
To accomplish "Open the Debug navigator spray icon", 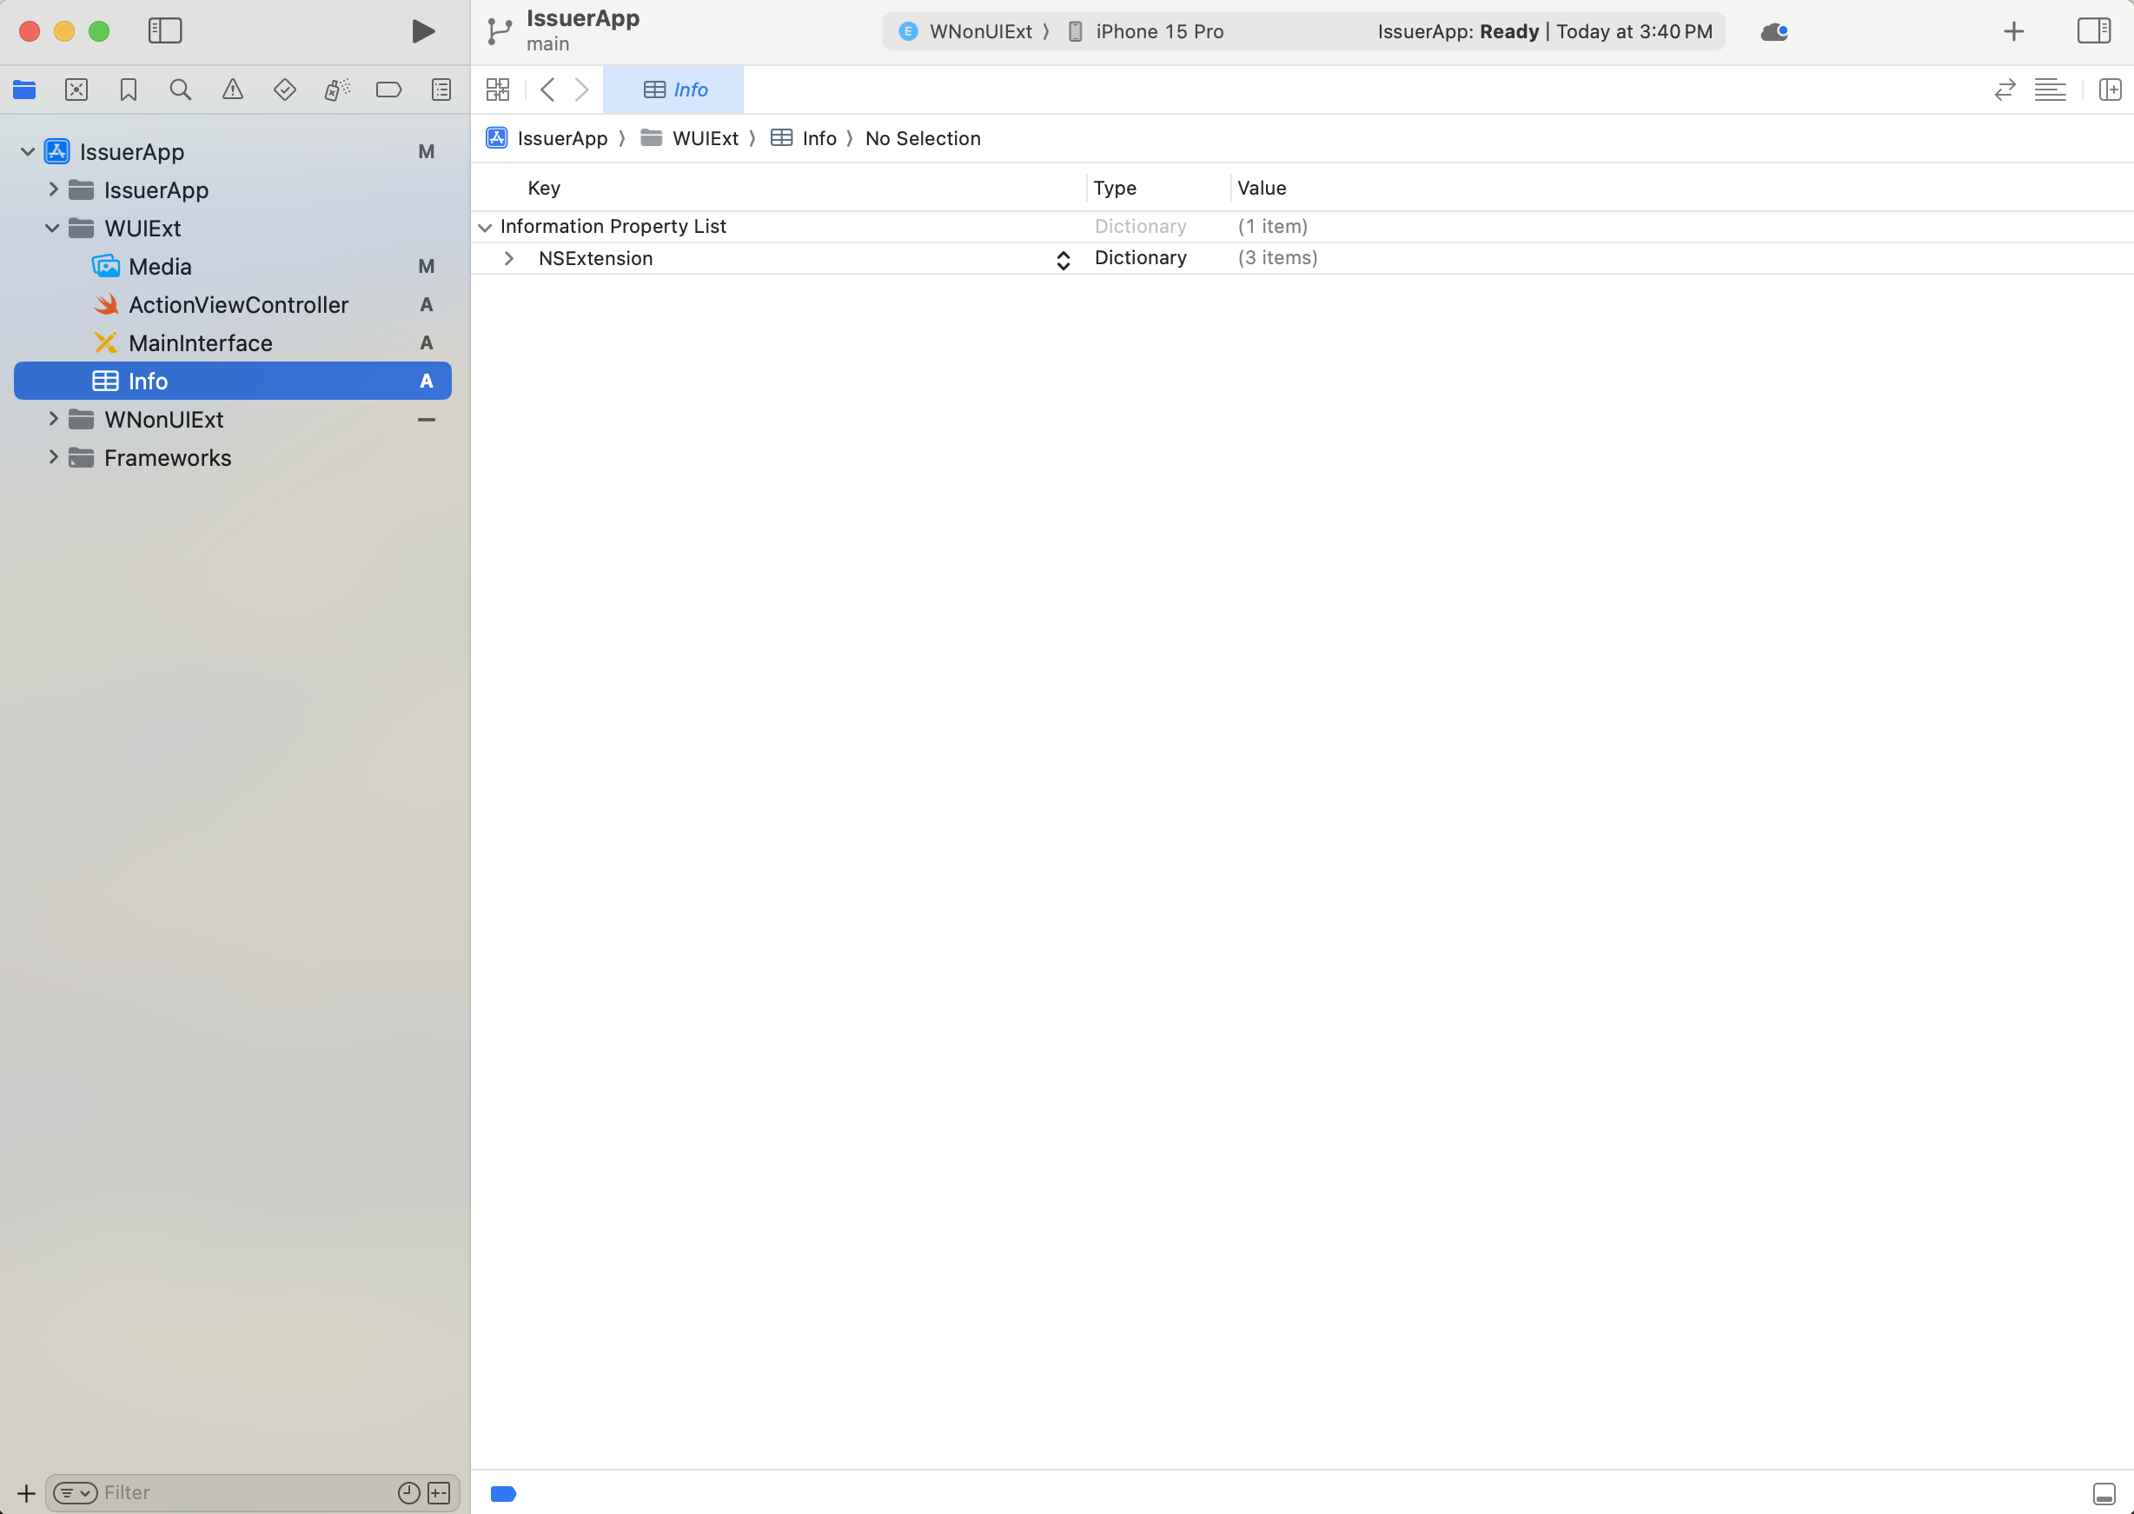I will (x=336, y=90).
